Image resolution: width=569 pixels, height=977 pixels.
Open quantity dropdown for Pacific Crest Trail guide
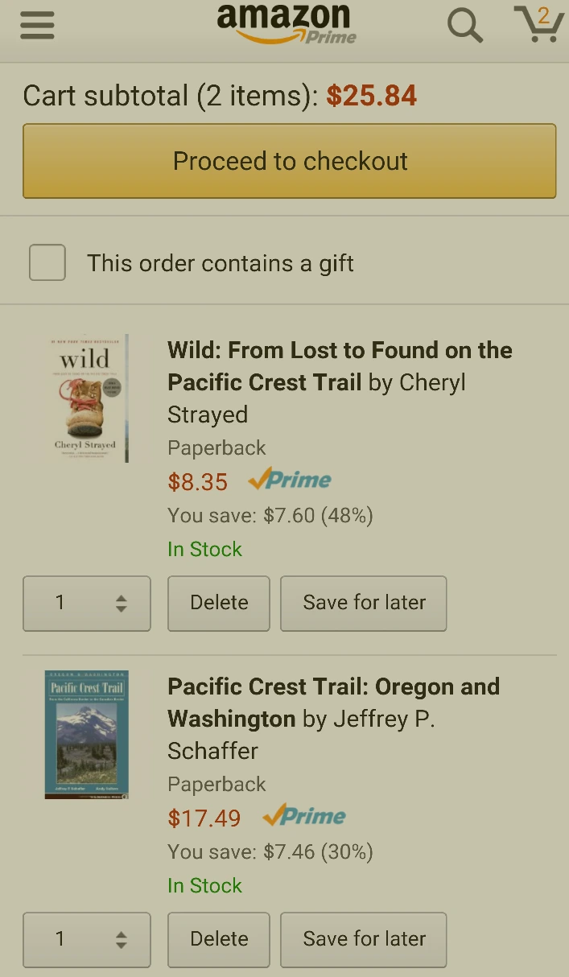87,939
